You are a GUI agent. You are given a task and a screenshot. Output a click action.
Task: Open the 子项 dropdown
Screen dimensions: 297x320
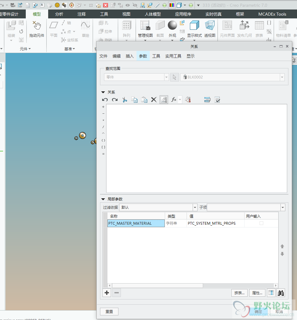283,208
